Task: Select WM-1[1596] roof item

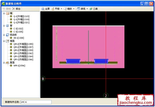Action: coord(19,66)
